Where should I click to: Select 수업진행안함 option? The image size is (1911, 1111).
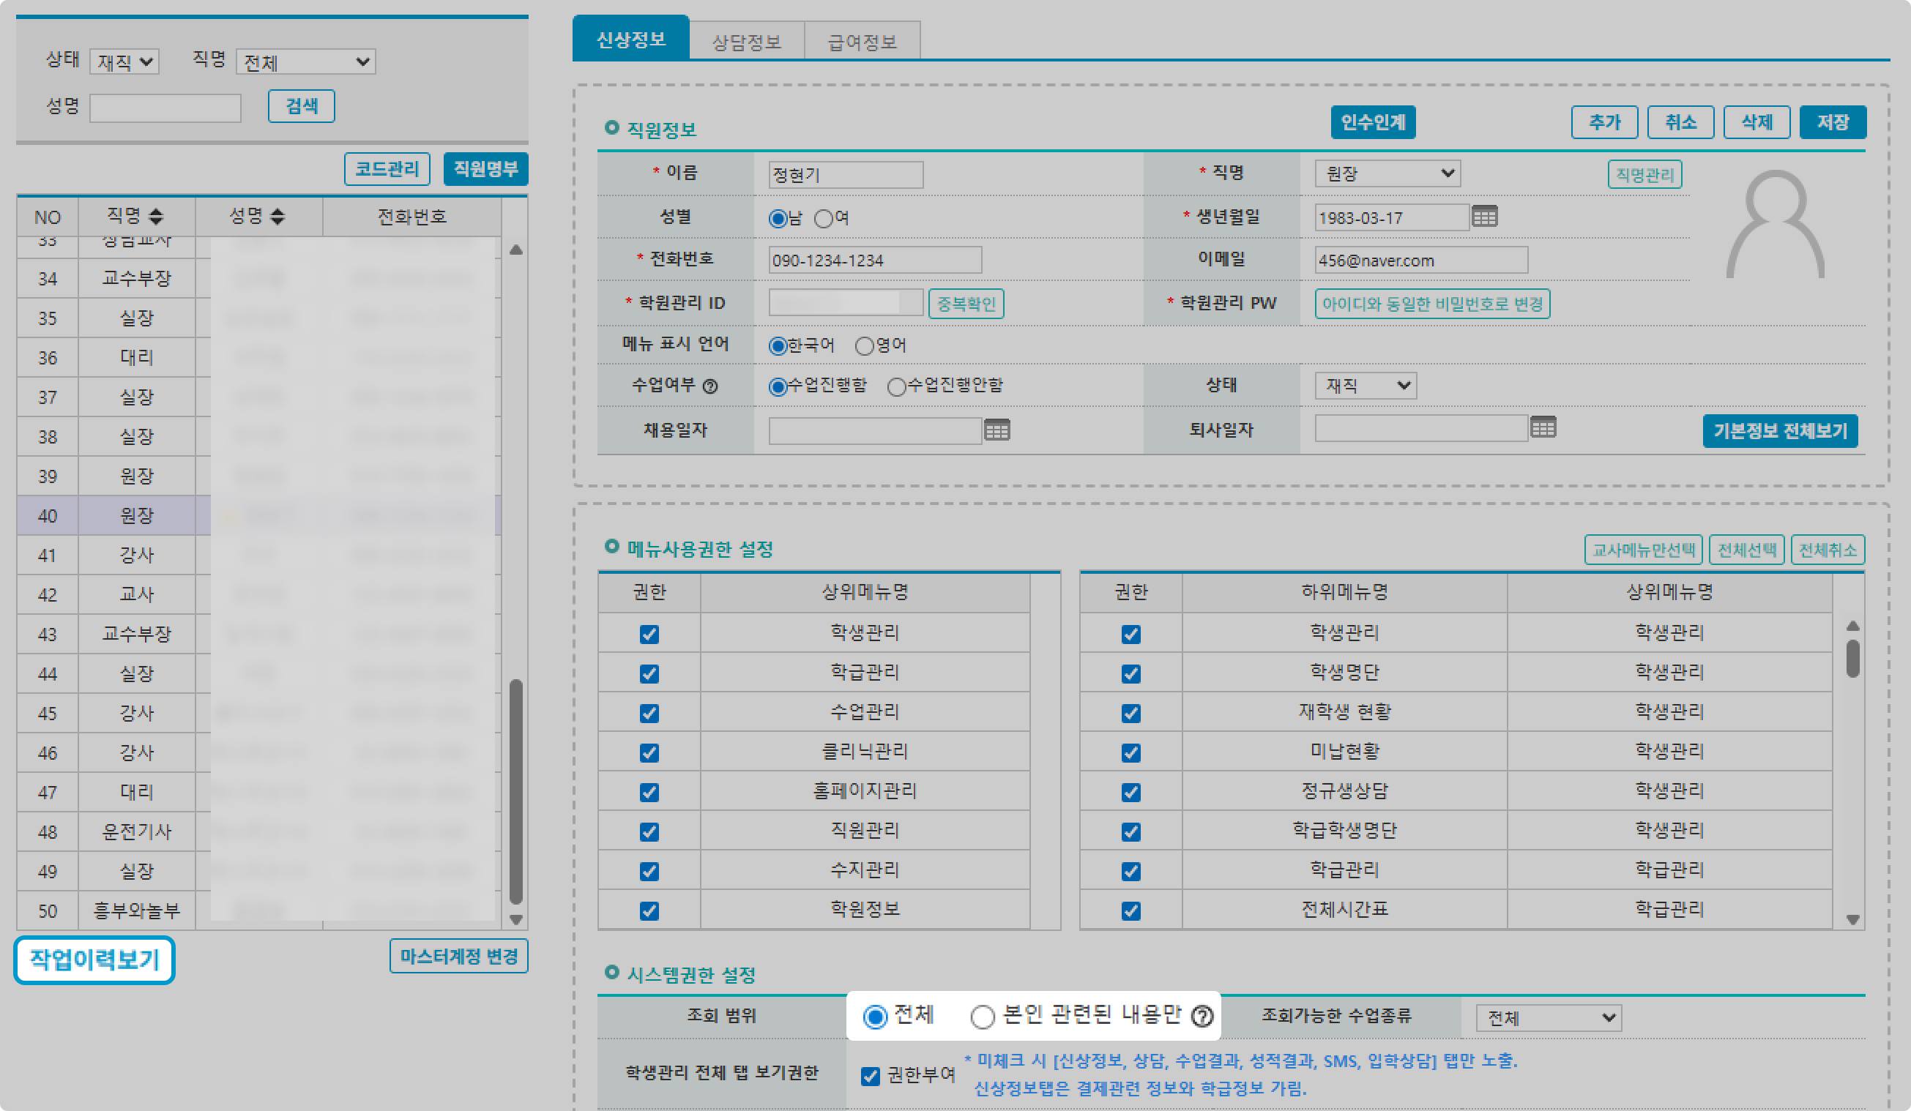click(896, 387)
